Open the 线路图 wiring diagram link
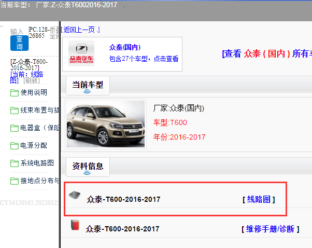Screen dimensions: 312x248 [x=259, y=199]
